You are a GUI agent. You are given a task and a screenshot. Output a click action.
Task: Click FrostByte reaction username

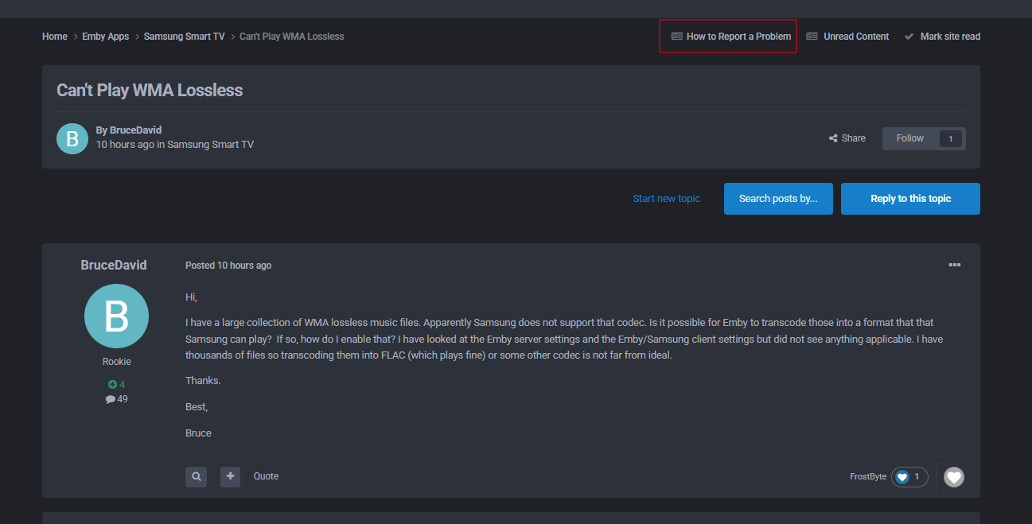(867, 477)
